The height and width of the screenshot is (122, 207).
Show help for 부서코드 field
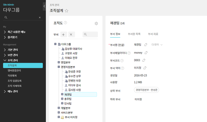[122, 60]
